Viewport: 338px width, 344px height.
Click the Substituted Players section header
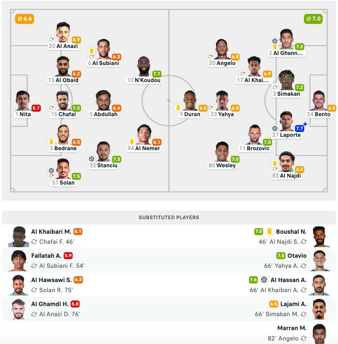point(169,217)
